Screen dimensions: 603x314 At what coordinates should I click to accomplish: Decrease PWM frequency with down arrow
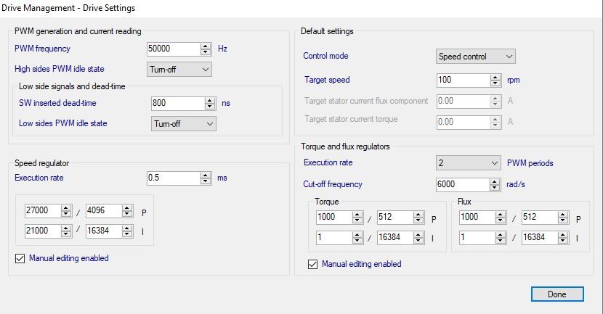pos(206,51)
